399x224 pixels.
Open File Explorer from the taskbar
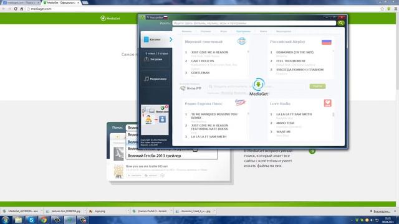pyautogui.click(x=18, y=220)
